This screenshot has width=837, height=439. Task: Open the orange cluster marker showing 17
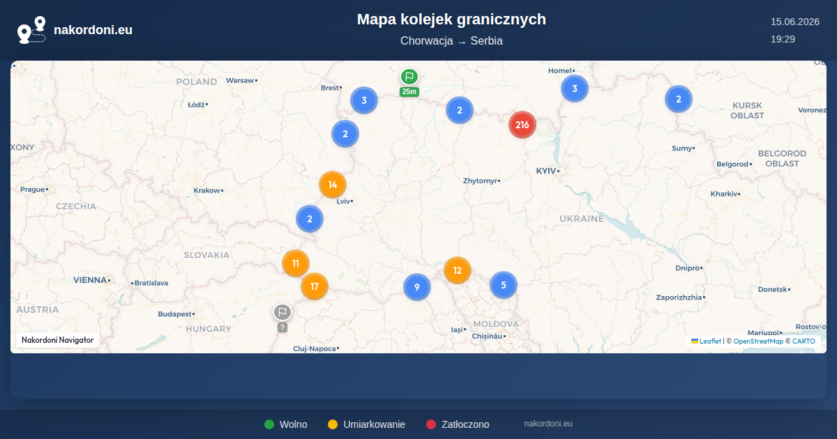(315, 286)
